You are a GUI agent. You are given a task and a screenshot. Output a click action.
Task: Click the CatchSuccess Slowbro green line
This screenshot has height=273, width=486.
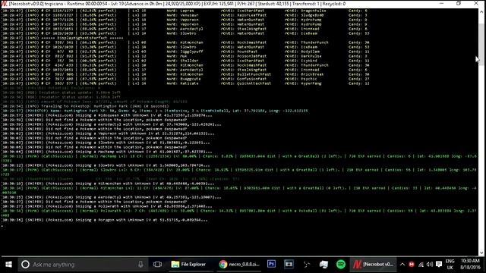point(239,172)
